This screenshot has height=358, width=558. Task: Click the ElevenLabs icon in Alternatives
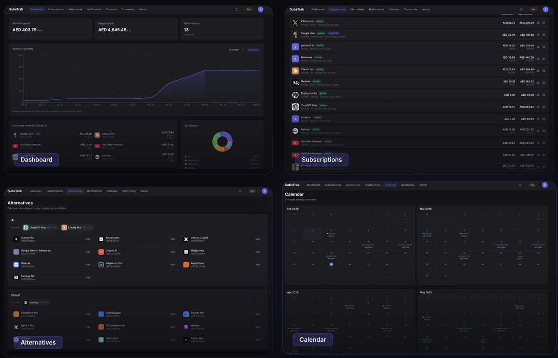pos(101,239)
